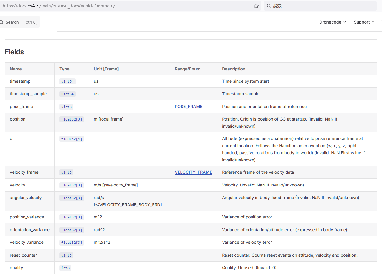
Task: Click 'Position and orientation frame of reference' text
Action: click(x=264, y=107)
